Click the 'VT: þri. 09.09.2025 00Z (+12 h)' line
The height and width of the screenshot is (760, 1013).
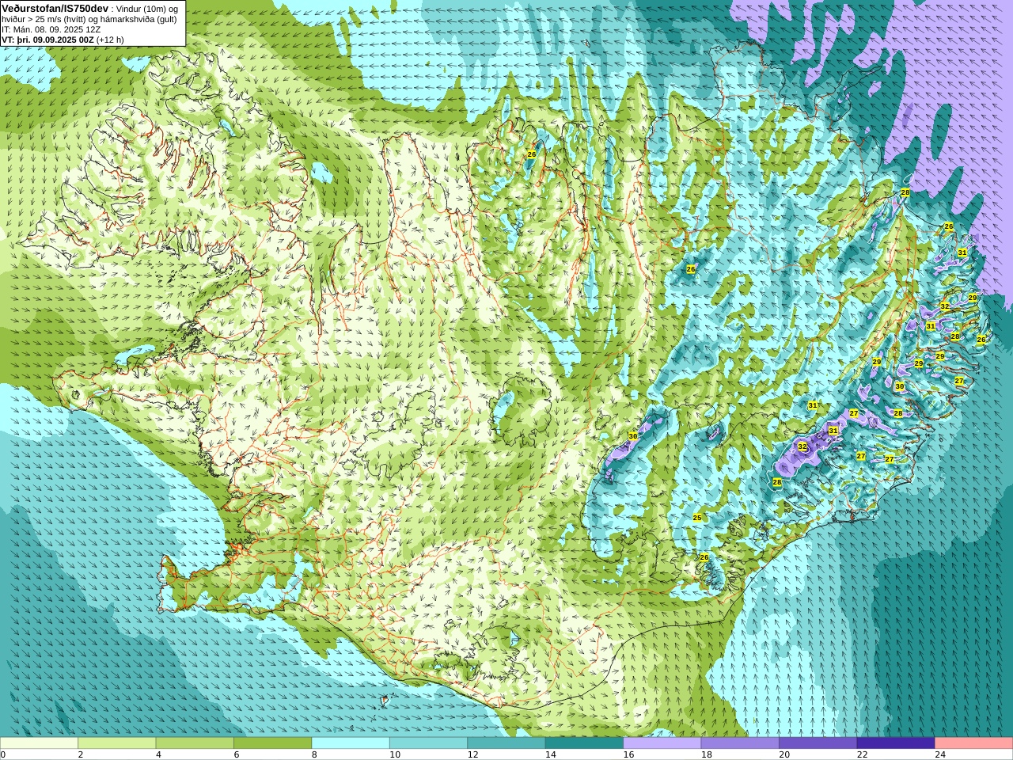pyautogui.click(x=63, y=40)
